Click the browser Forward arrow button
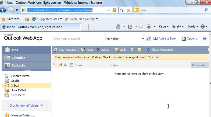The image size is (211, 117). pos(11,10)
